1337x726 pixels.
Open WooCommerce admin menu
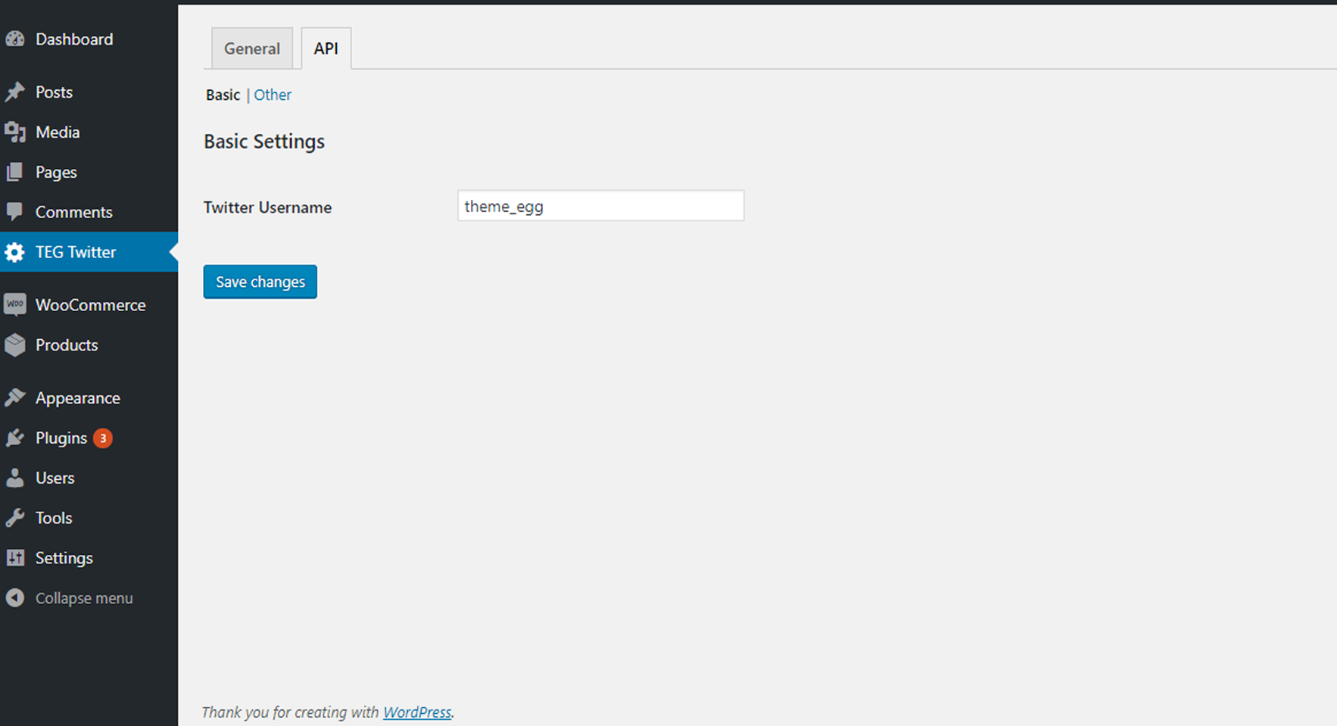click(91, 305)
